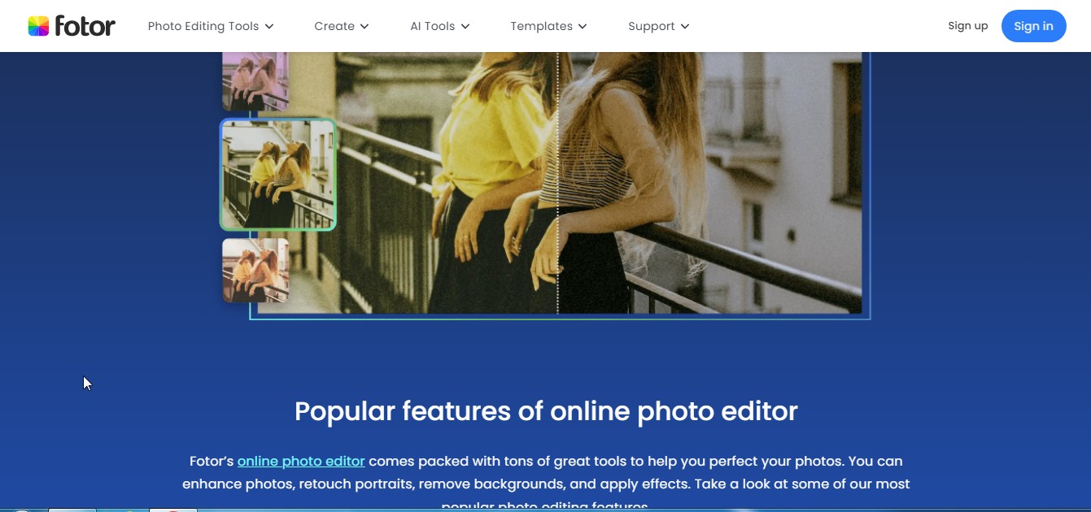Expand the chevron next to Photo Editing Tools
This screenshot has width=1091, height=512.
point(269,27)
